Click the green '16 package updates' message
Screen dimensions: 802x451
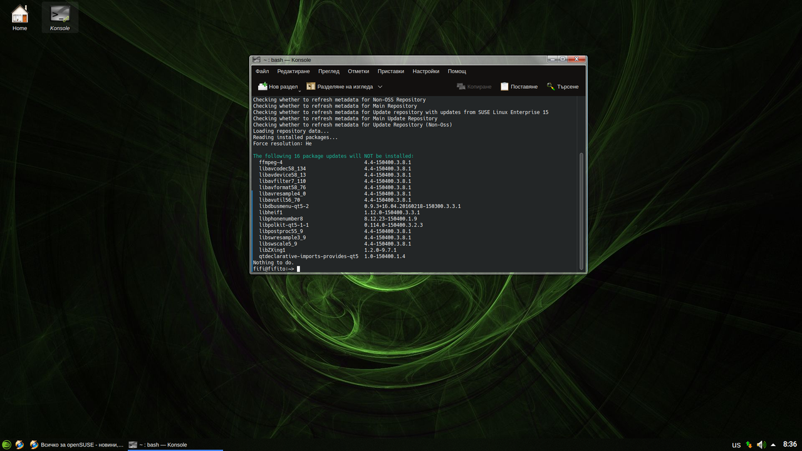[333, 156]
